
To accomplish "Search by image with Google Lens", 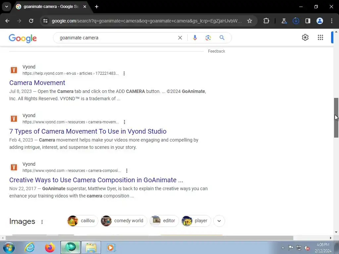I will pos(208,38).
